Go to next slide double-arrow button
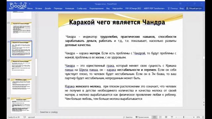Viewport: 212px width, 119px height. pyautogui.click(x=204, y=105)
